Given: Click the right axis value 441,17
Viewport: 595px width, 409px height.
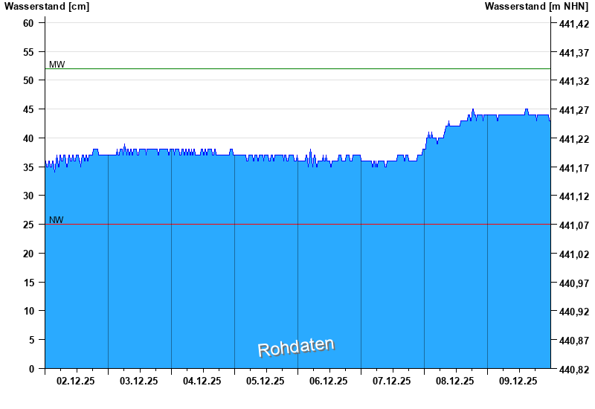Looking at the screenshot, I should (x=574, y=168).
